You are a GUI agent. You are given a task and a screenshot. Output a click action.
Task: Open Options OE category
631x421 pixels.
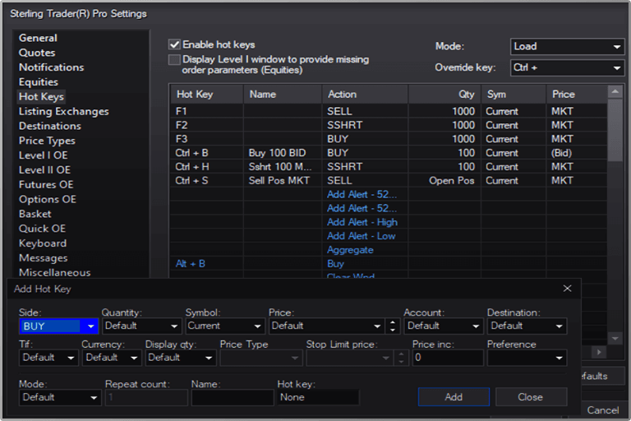click(47, 200)
